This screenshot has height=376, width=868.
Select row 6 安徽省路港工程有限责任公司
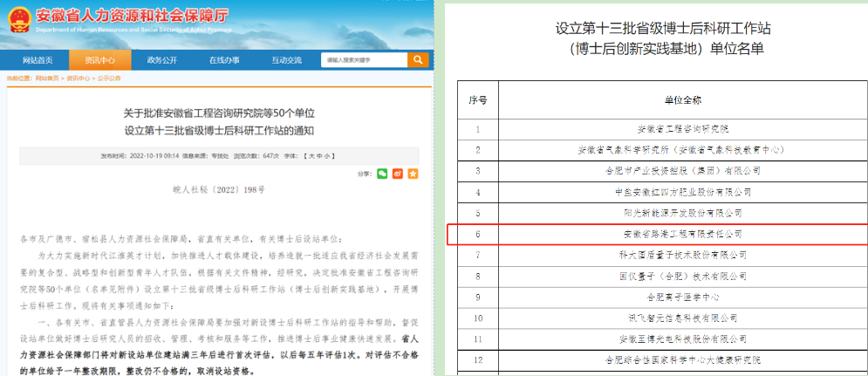coord(670,235)
